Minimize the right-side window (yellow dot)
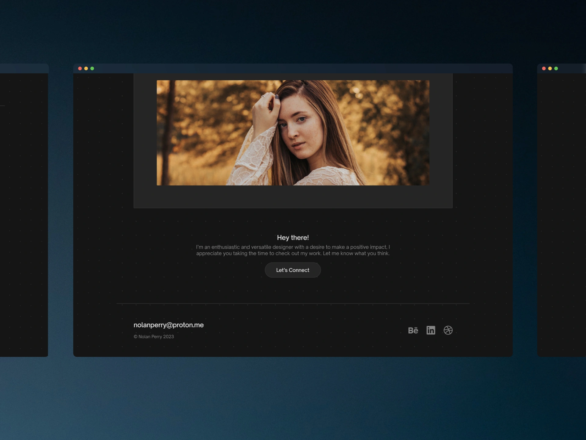Screen dimensions: 586x440 pos(550,68)
